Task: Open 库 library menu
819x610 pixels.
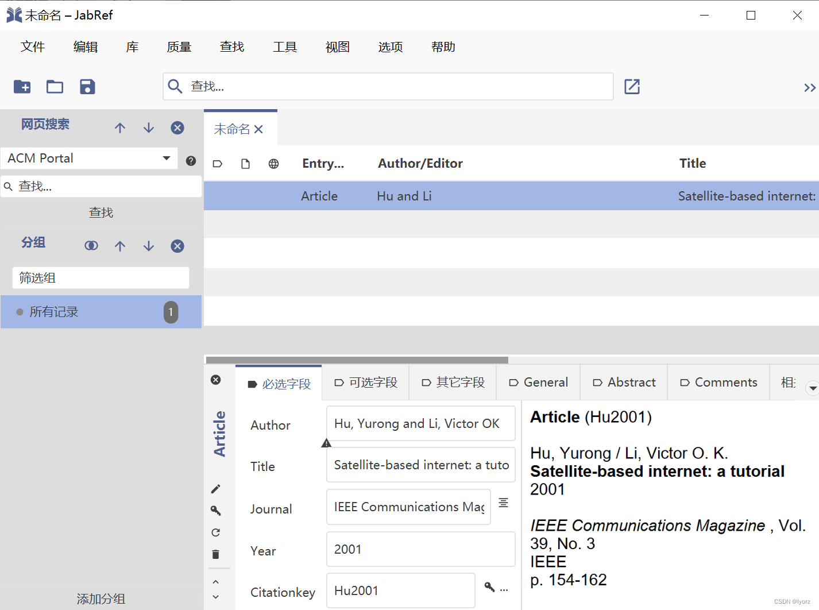Action: coord(133,47)
